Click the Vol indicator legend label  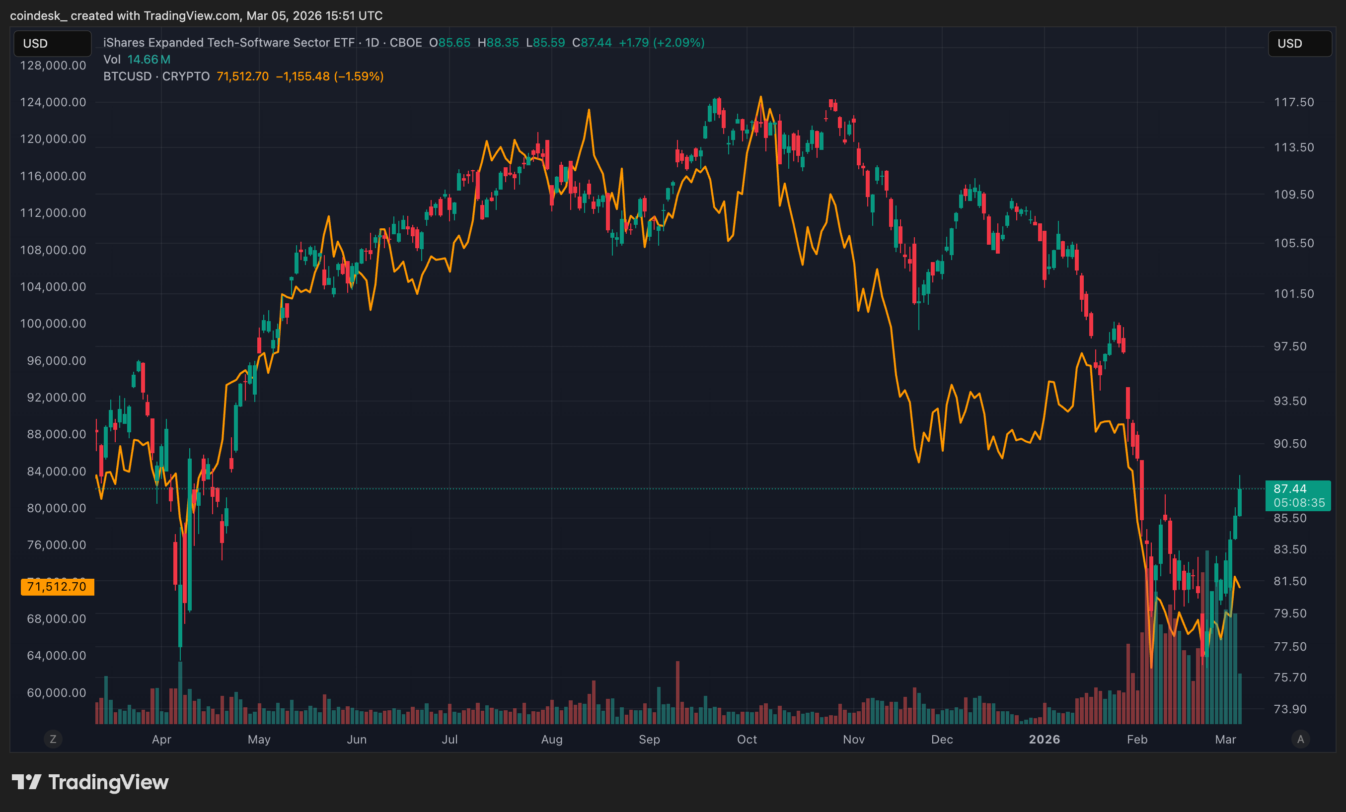112,60
